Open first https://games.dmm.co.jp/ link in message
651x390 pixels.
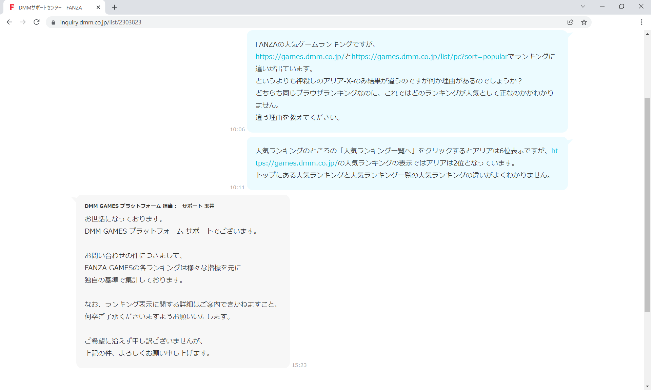[x=300, y=57]
